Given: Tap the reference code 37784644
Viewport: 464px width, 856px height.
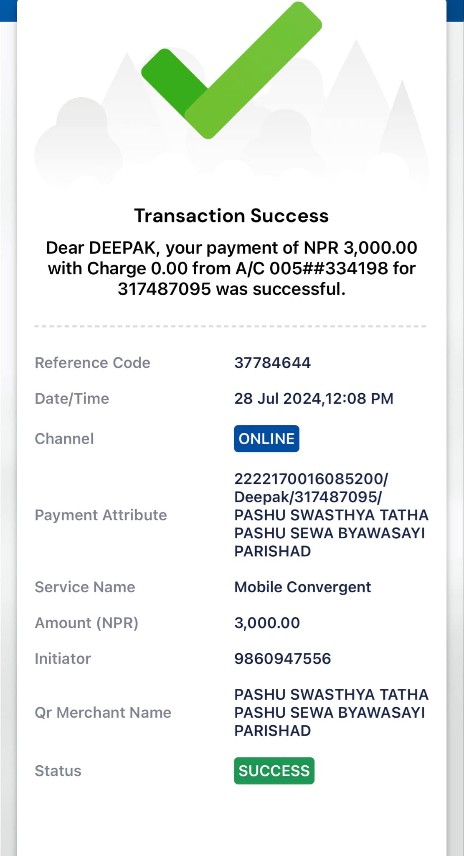Looking at the screenshot, I should click(x=272, y=363).
